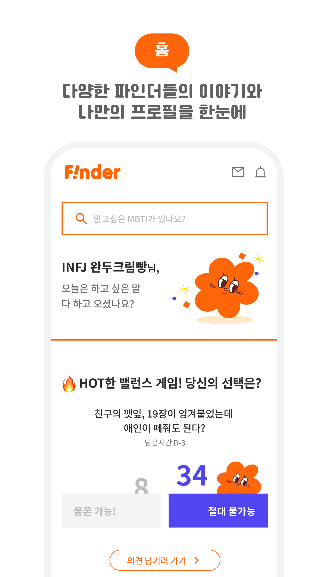Tap the orange flower mascot character
Image resolution: width=324 pixels, height=577 pixels.
(226, 287)
